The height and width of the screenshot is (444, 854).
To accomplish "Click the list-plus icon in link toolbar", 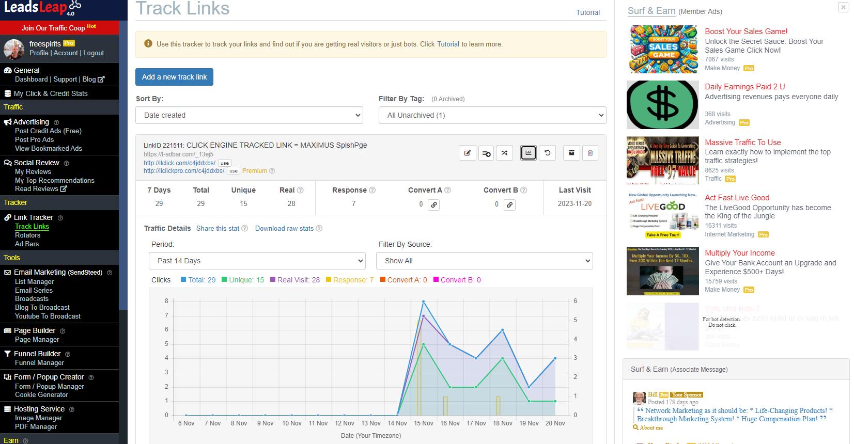I will [486, 153].
